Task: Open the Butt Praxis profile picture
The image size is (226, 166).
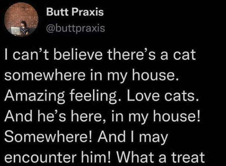Action: [x=21, y=19]
